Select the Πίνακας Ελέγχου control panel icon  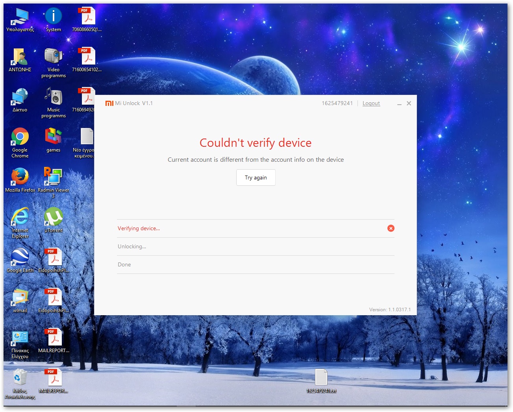coord(20,344)
